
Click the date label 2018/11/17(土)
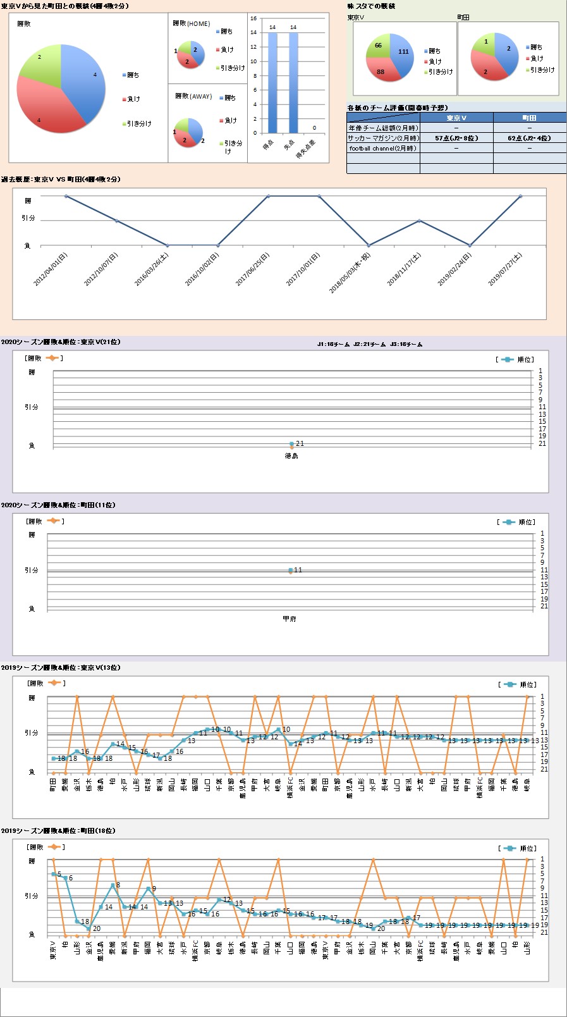tap(405, 269)
